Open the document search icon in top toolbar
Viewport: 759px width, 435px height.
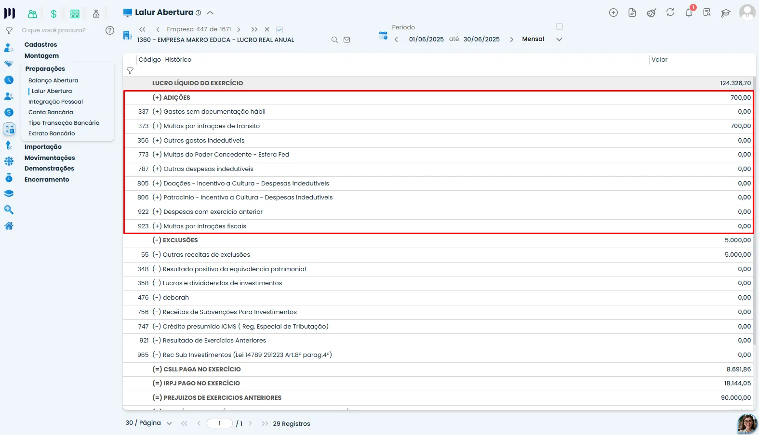tap(707, 13)
